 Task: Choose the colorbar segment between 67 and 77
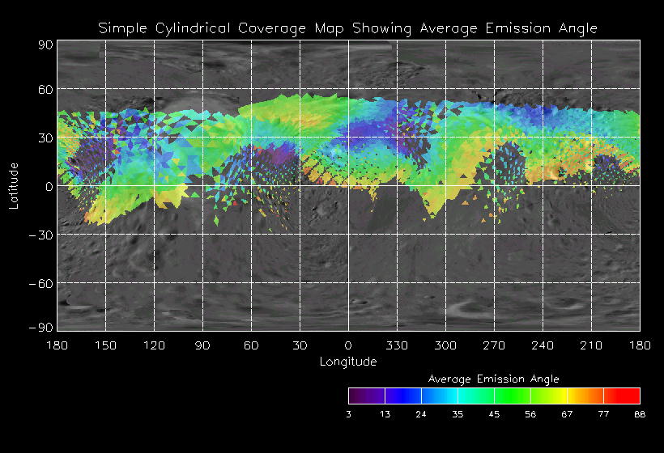coord(585,396)
